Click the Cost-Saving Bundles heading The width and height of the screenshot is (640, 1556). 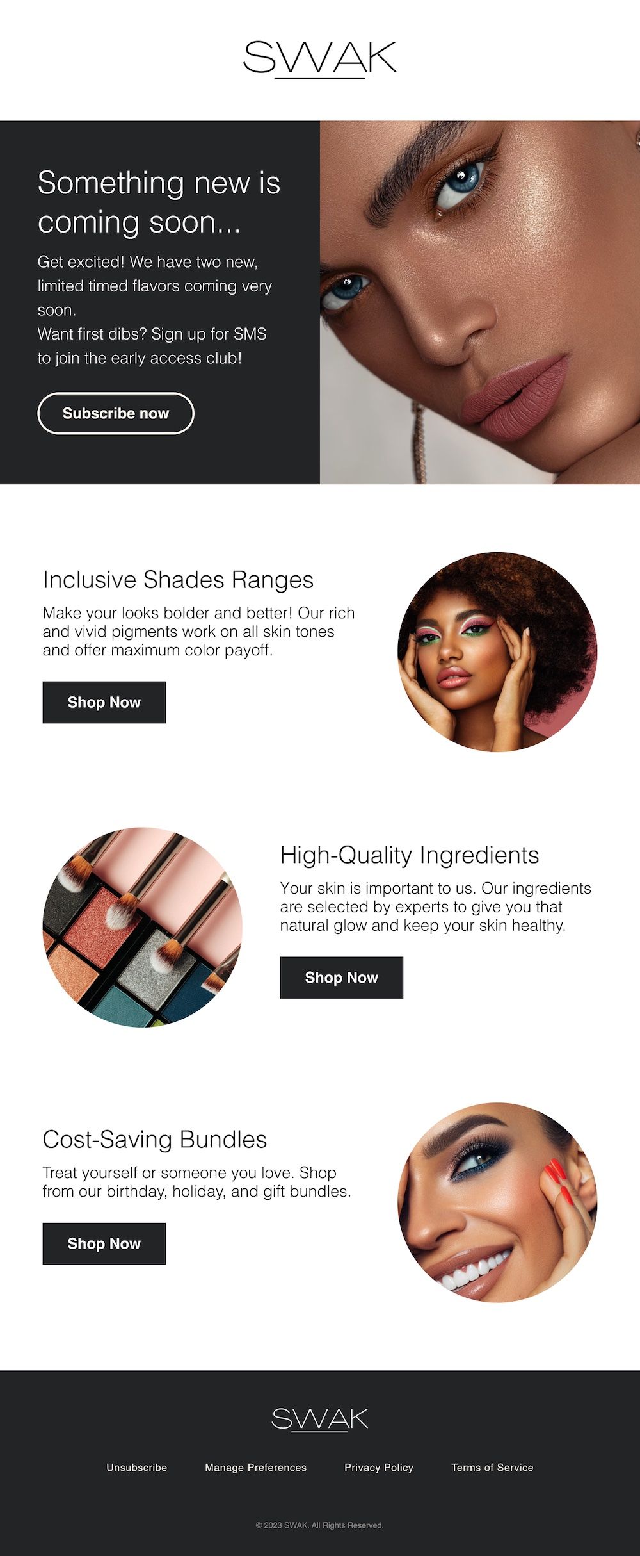click(x=155, y=1140)
